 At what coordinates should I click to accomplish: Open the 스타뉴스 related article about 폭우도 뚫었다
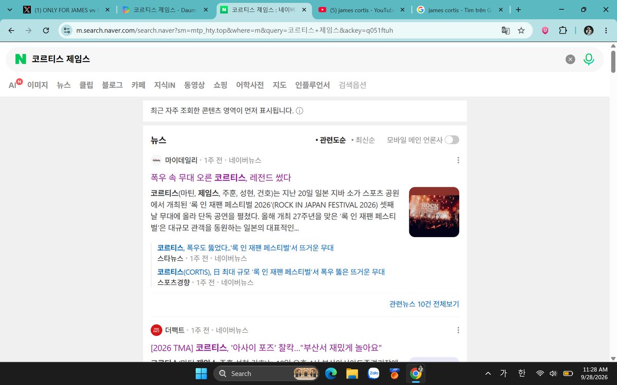pos(246,248)
